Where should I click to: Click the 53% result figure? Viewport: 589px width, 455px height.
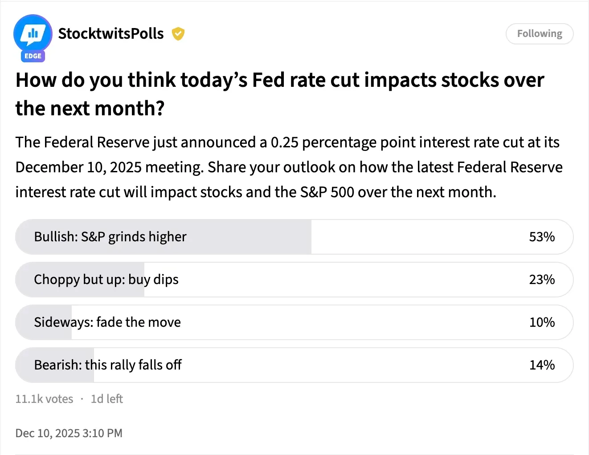tap(542, 237)
